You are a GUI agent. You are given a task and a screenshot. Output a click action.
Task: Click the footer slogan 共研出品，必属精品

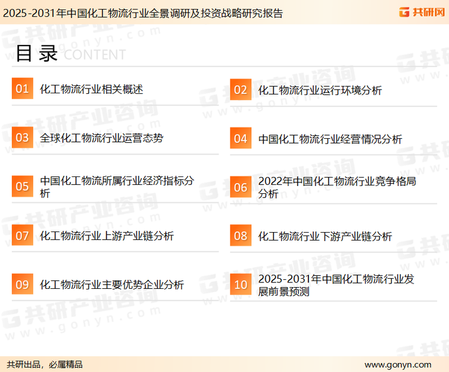click(45, 365)
